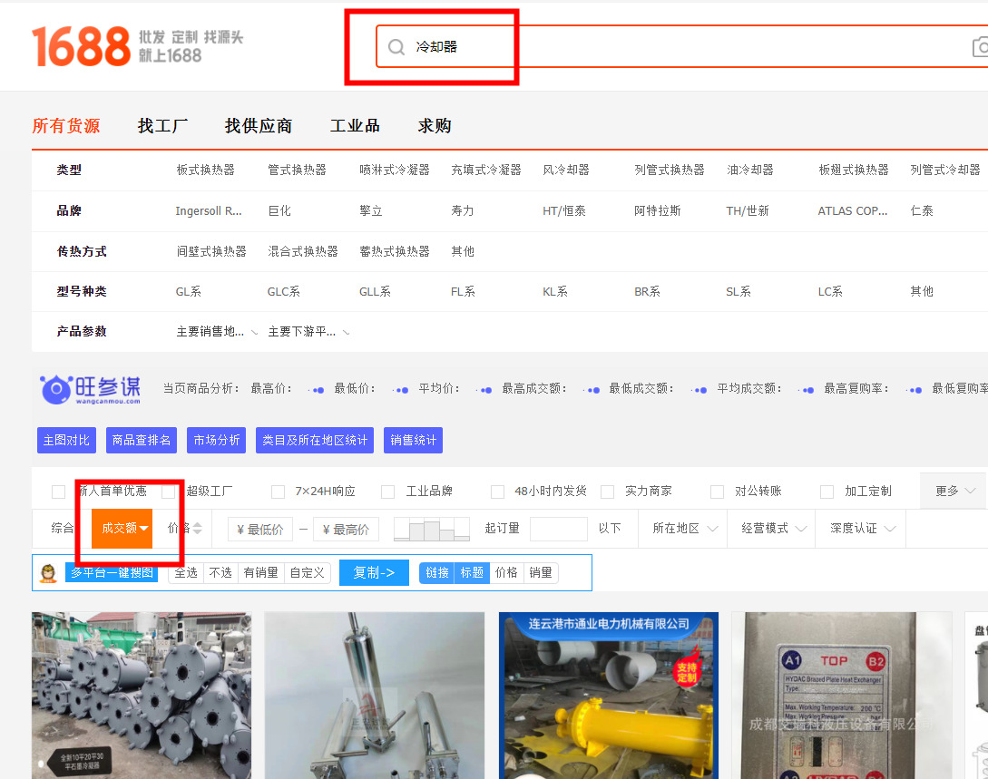Image resolution: width=988 pixels, height=779 pixels.
Task: Open HYDAC plate heat exchanger image
Action: (x=841, y=696)
